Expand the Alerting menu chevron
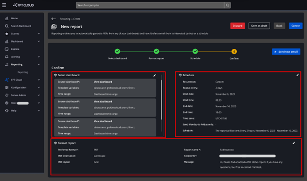The width and height of the screenshot is (307, 181). [39, 57]
